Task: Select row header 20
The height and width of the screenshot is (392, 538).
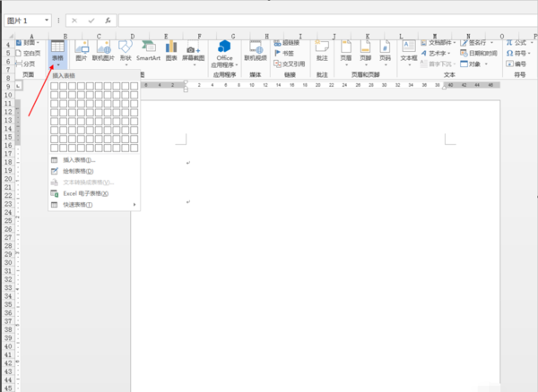Action: [8, 179]
